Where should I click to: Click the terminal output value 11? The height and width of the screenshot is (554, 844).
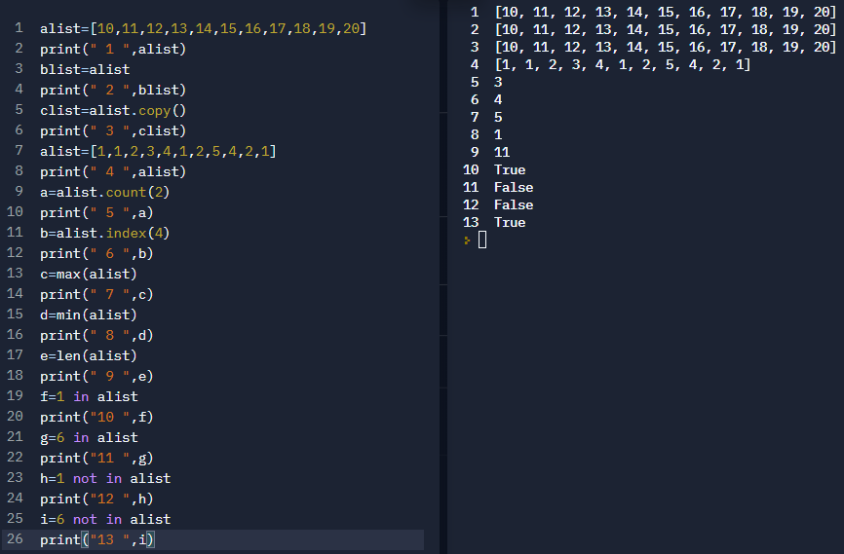pos(502,152)
